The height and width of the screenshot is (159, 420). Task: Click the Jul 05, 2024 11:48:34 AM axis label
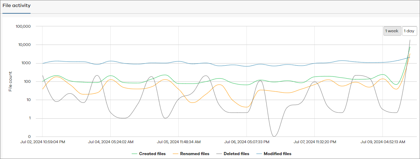[x=179, y=142]
